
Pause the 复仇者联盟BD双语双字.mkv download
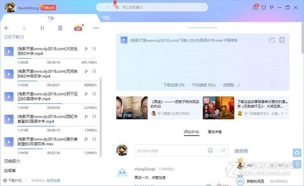coord(94,139)
